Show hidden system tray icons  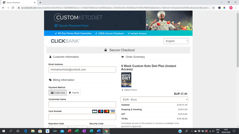coord(192,131)
